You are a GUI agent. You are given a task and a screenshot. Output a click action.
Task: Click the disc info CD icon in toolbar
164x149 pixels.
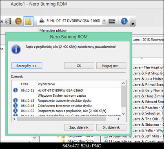(x=8, y=21)
